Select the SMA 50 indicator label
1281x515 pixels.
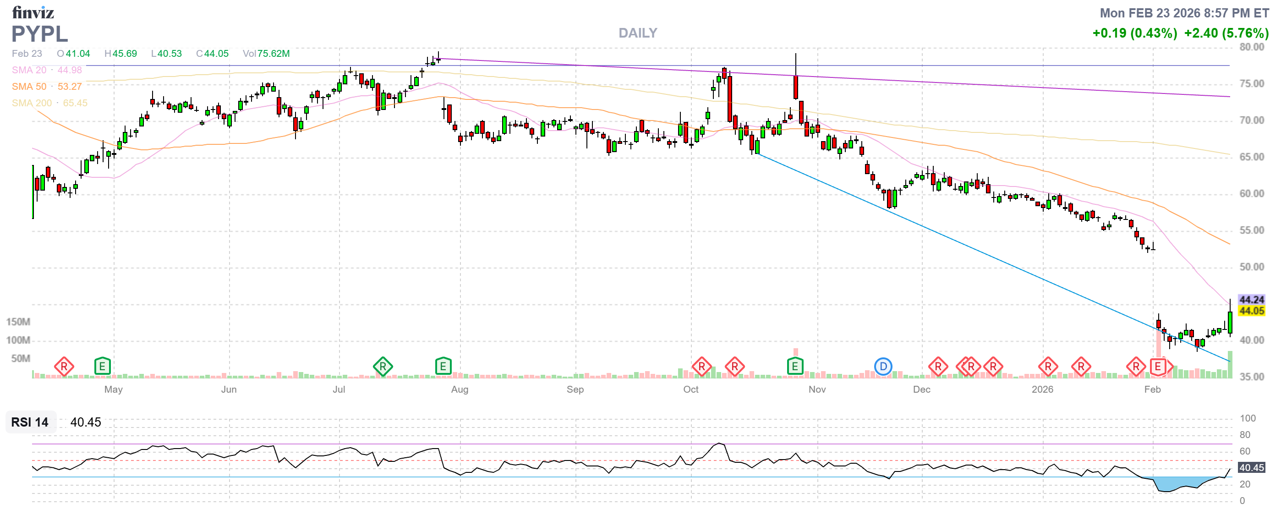pyautogui.click(x=29, y=87)
